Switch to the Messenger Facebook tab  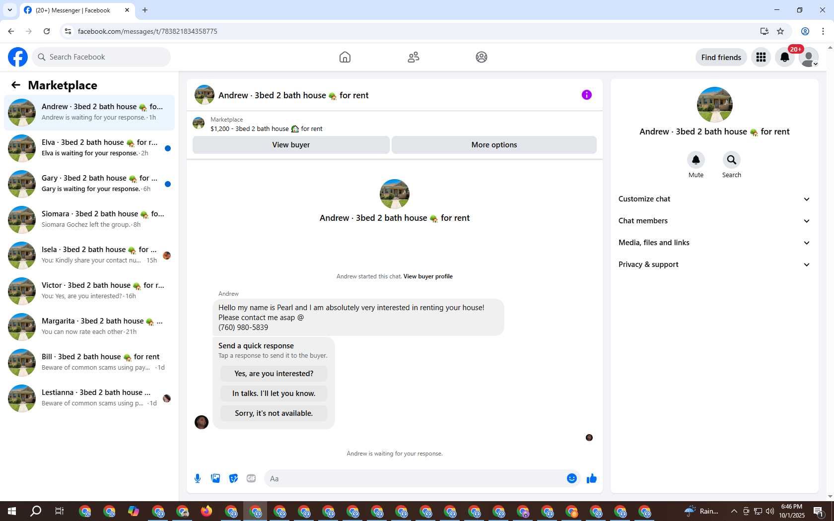[x=77, y=10]
